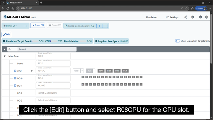Click the MELSOFT Mirror logo
213x120 pixels.
(x=17, y=17)
